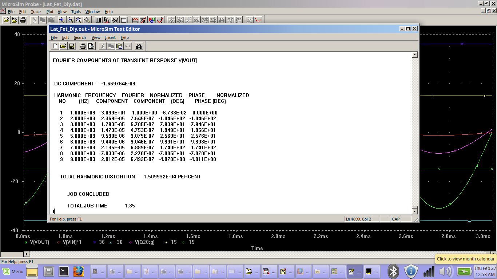The height and width of the screenshot is (279, 497).
Task: Click the Print icon in Probe toolbar
Action: point(23,20)
